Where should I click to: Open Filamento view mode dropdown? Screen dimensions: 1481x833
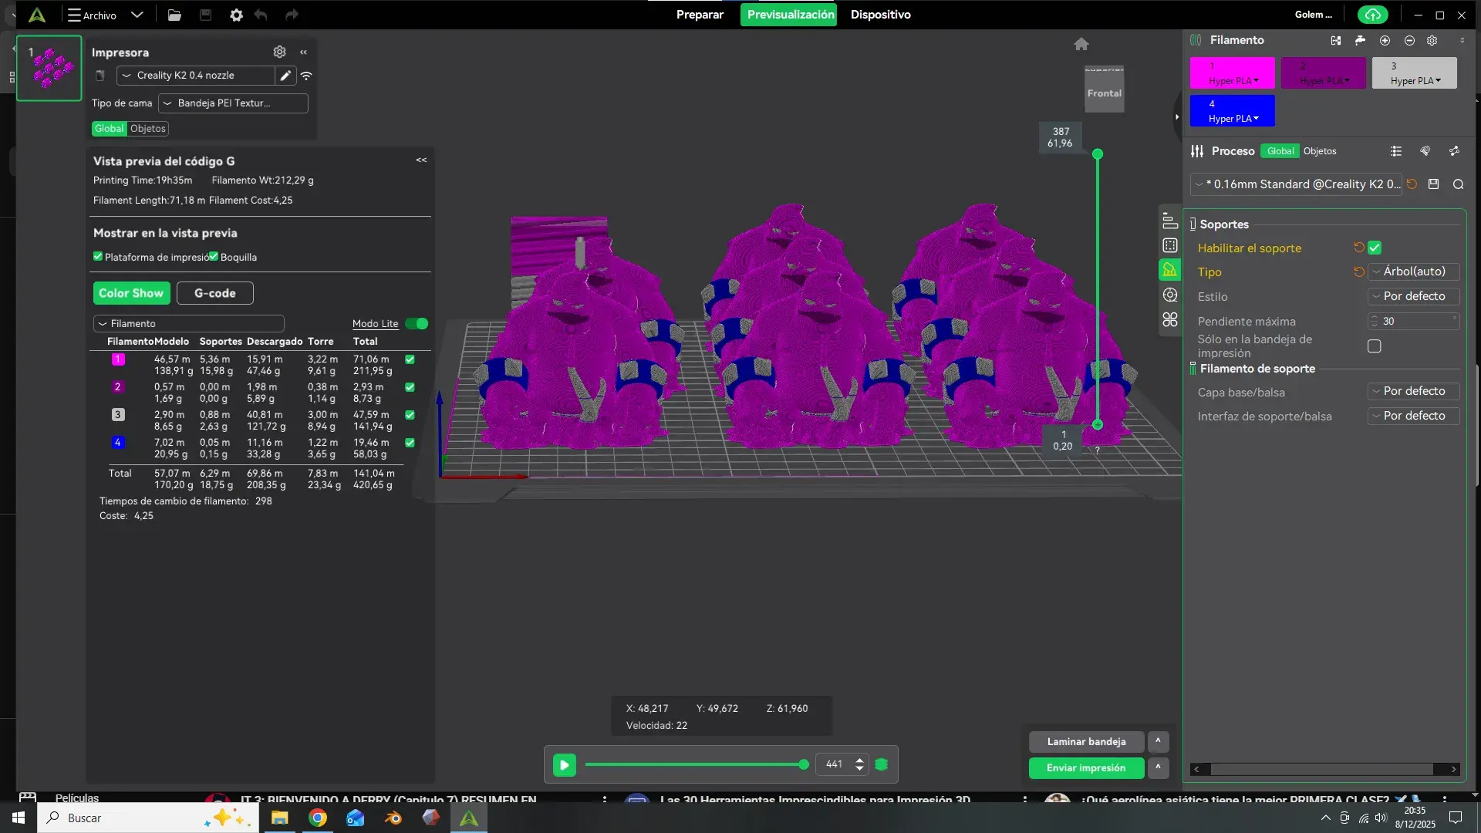189,323
